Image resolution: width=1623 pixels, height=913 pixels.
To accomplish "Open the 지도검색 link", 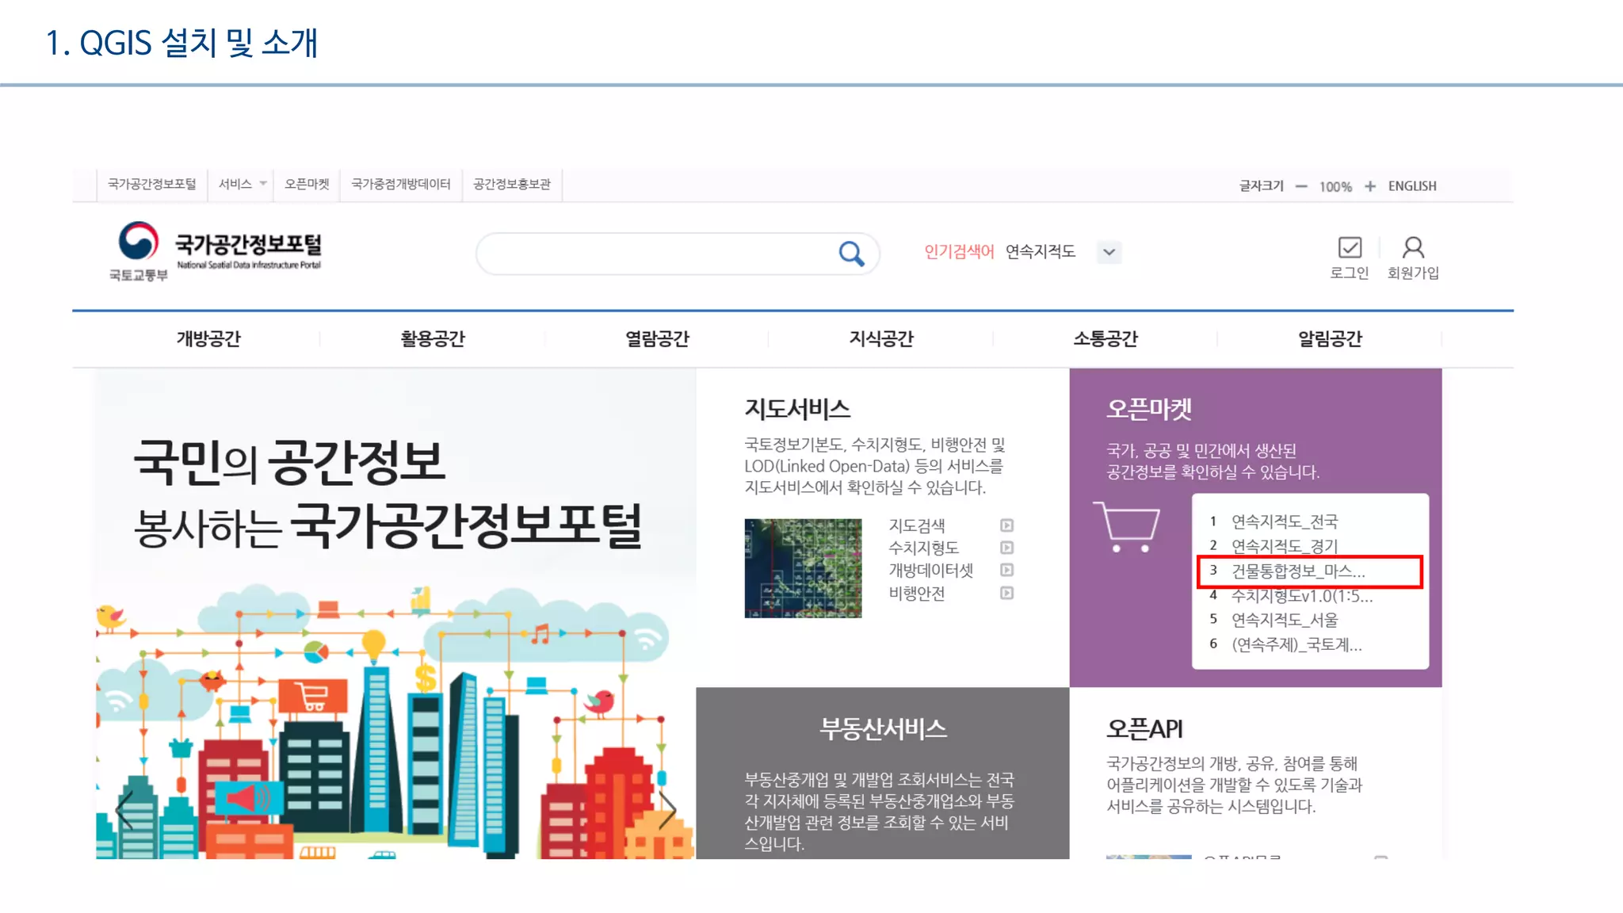I will [x=917, y=525].
